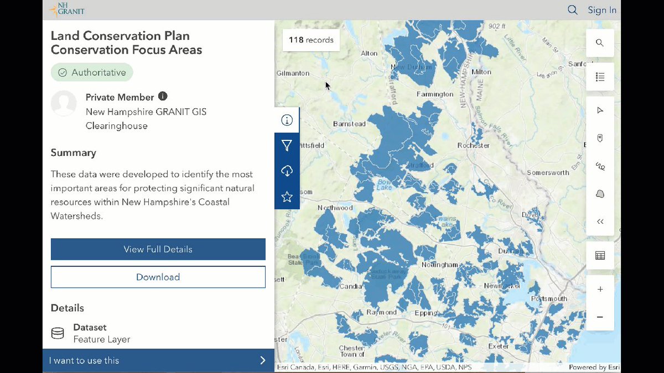The image size is (664, 373).
Task: Click Portsmouth label on map
Action: click(549, 298)
